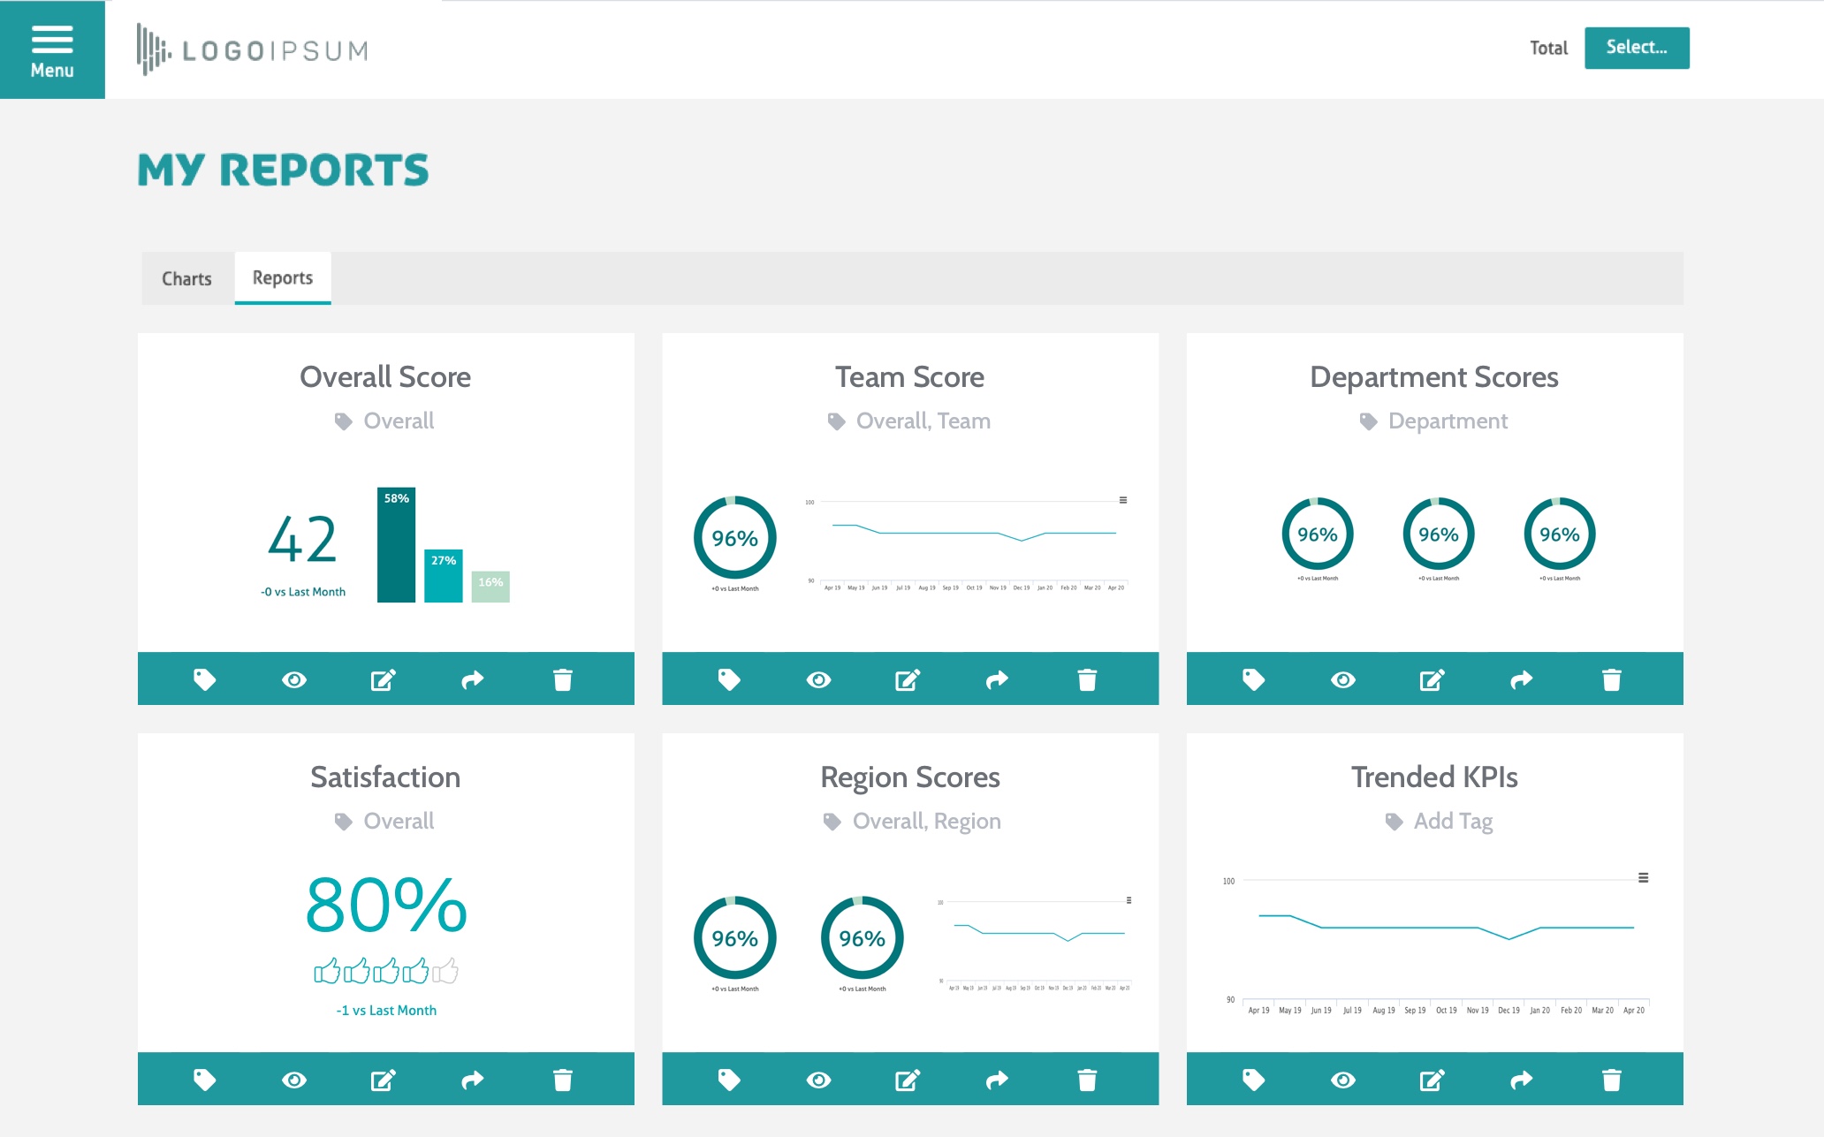Image resolution: width=1824 pixels, height=1137 pixels.
Task: Delete the Department Scores report
Action: click(x=1611, y=678)
